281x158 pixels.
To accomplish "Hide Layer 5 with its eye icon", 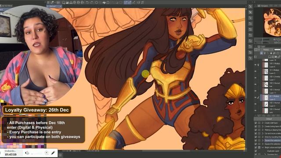I will [255, 71].
